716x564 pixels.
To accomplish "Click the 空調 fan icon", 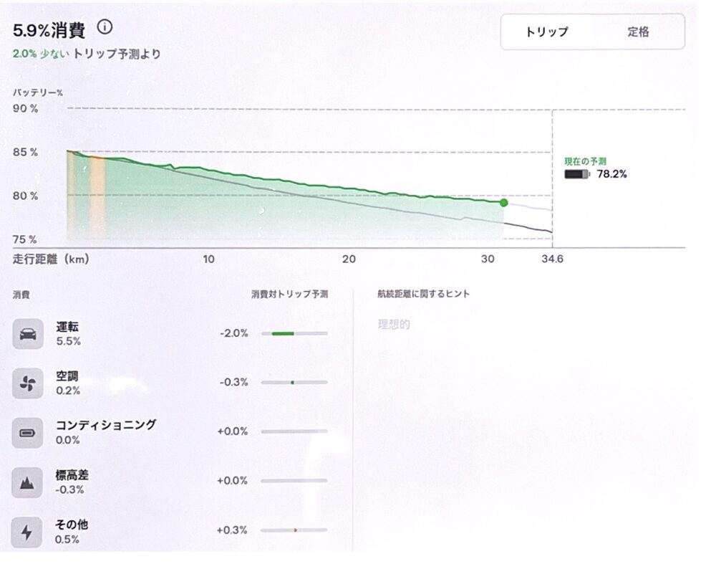I will (28, 383).
